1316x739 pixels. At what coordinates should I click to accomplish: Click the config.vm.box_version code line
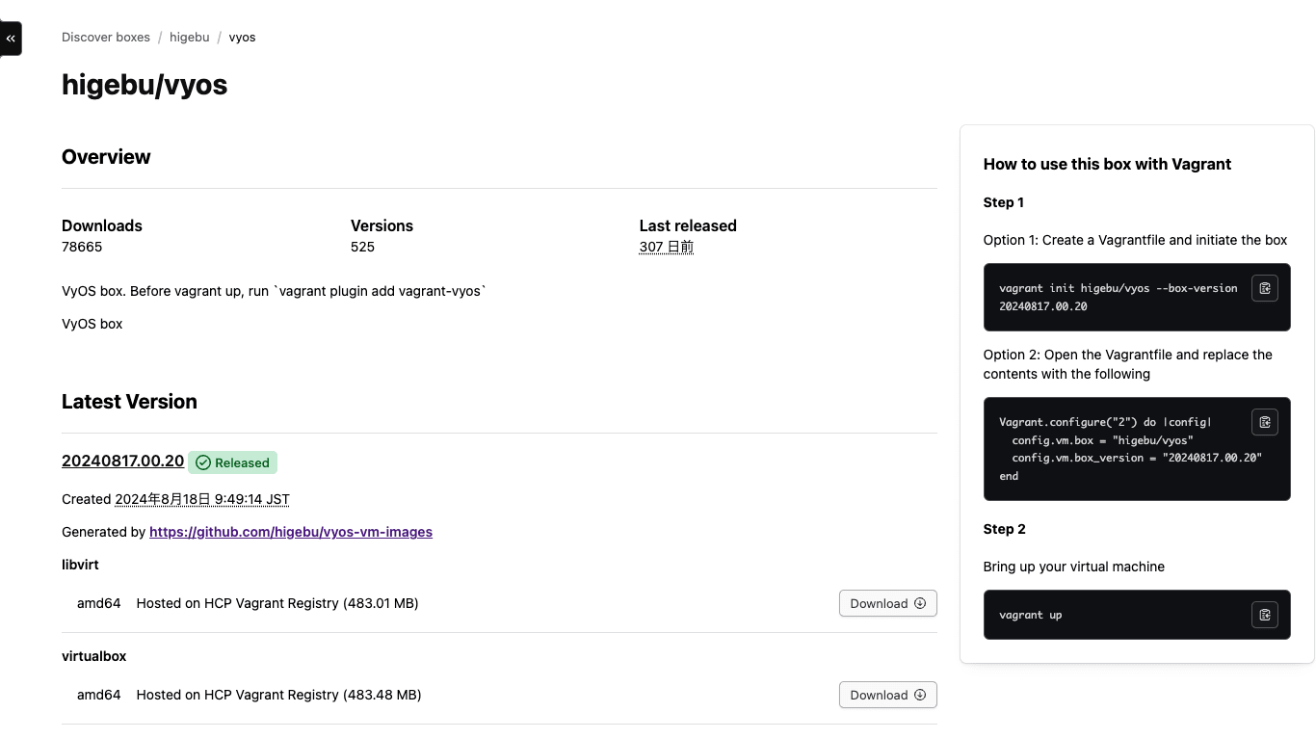pyautogui.click(x=1137, y=458)
